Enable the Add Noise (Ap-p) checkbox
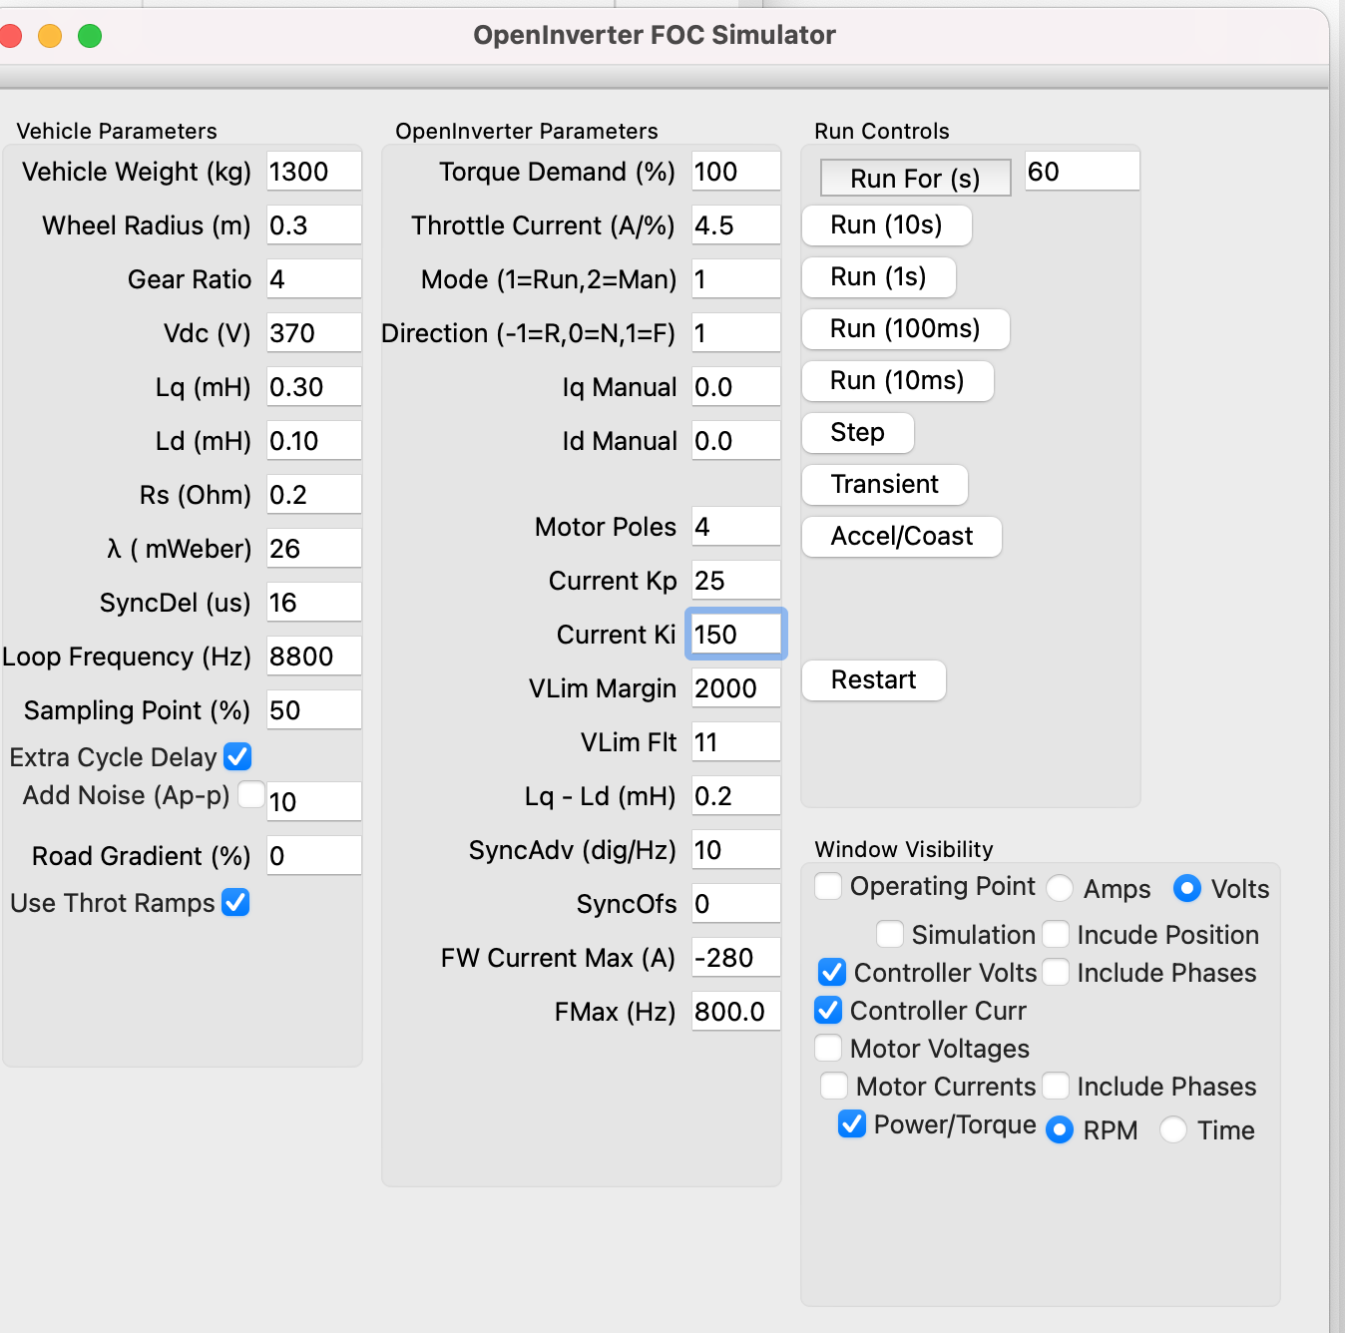Image resolution: width=1345 pixels, height=1333 pixels. tap(251, 794)
